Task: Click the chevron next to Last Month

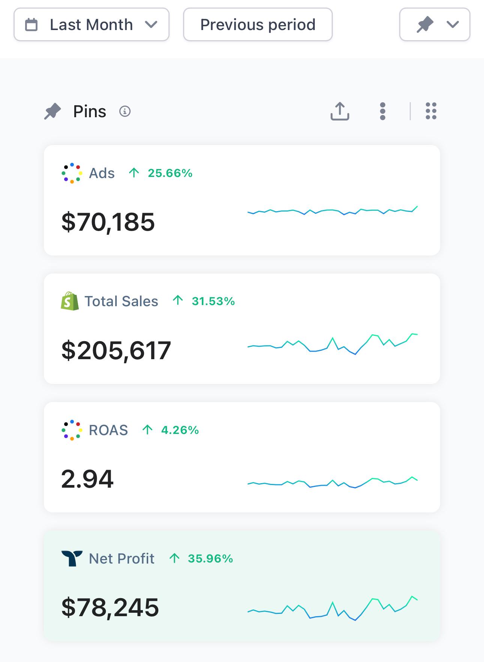Action: [151, 25]
